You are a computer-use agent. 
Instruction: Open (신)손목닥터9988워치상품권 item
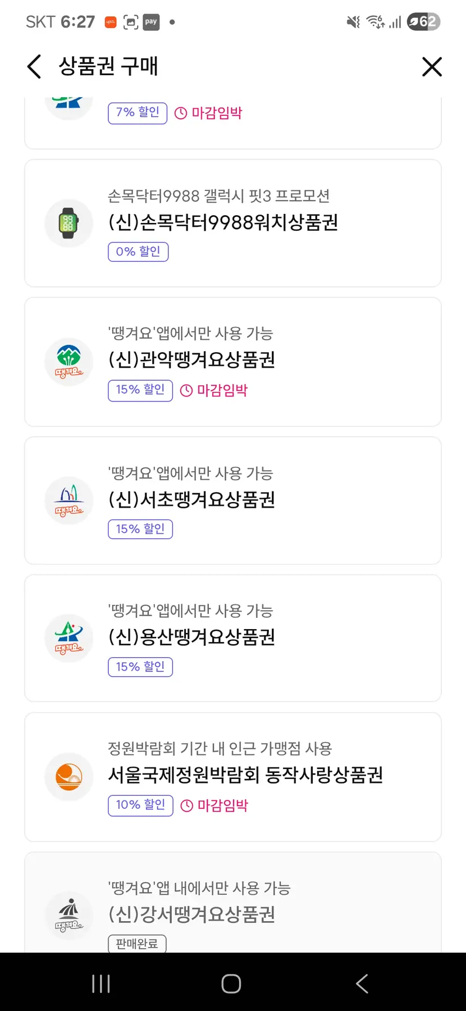click(x=223, y=222)
